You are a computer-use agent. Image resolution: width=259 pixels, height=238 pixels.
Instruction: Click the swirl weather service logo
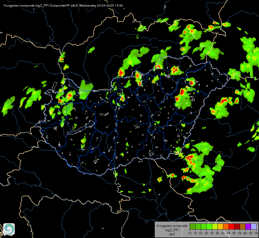(9, 229)
